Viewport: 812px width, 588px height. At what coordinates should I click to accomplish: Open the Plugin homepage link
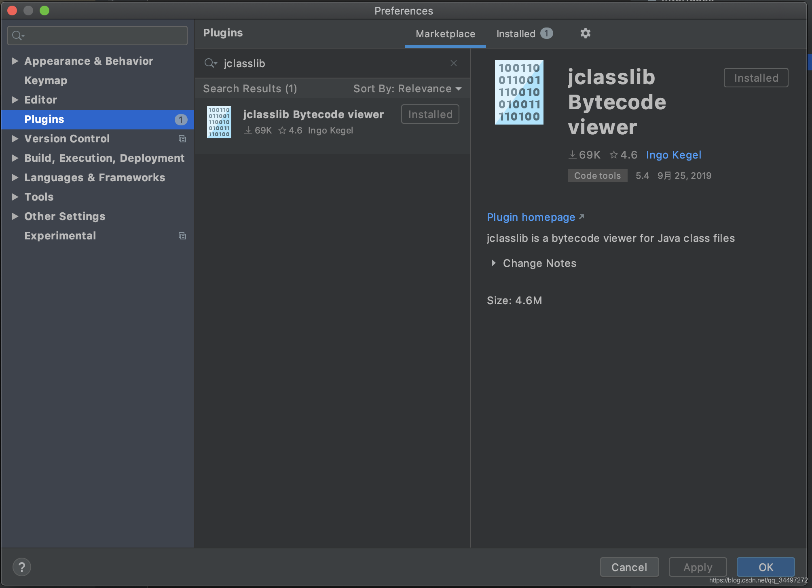tap(531, 217)
